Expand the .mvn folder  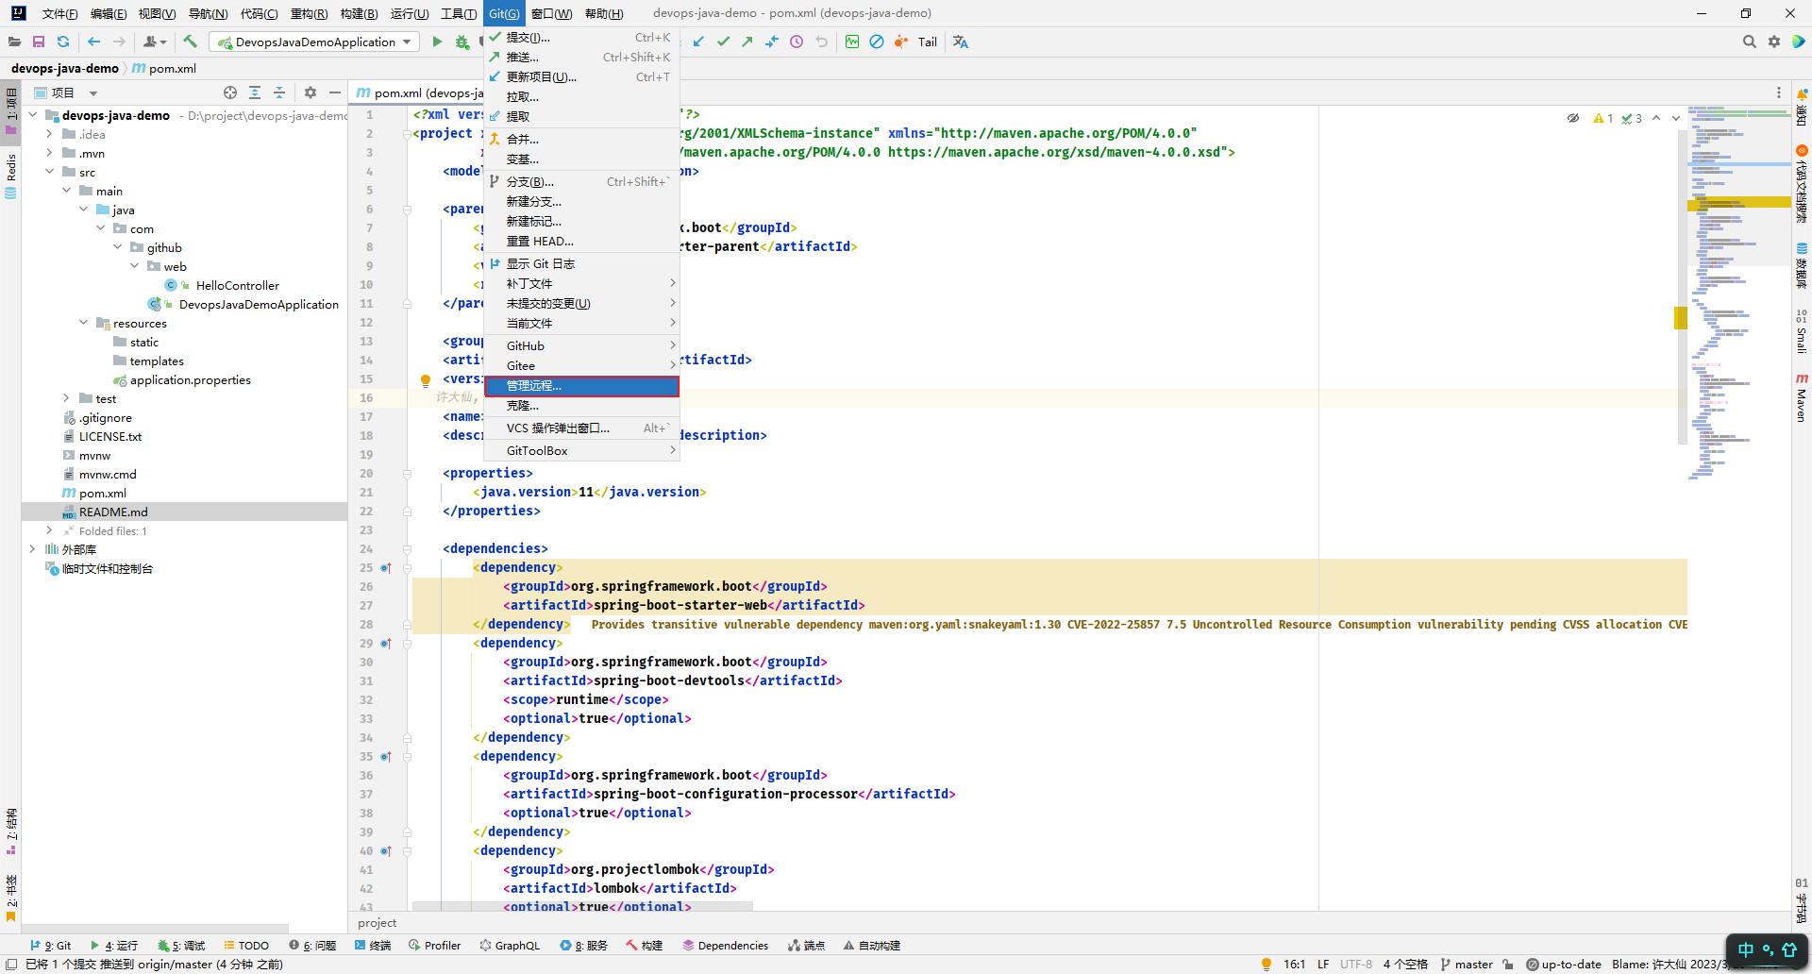49,153
